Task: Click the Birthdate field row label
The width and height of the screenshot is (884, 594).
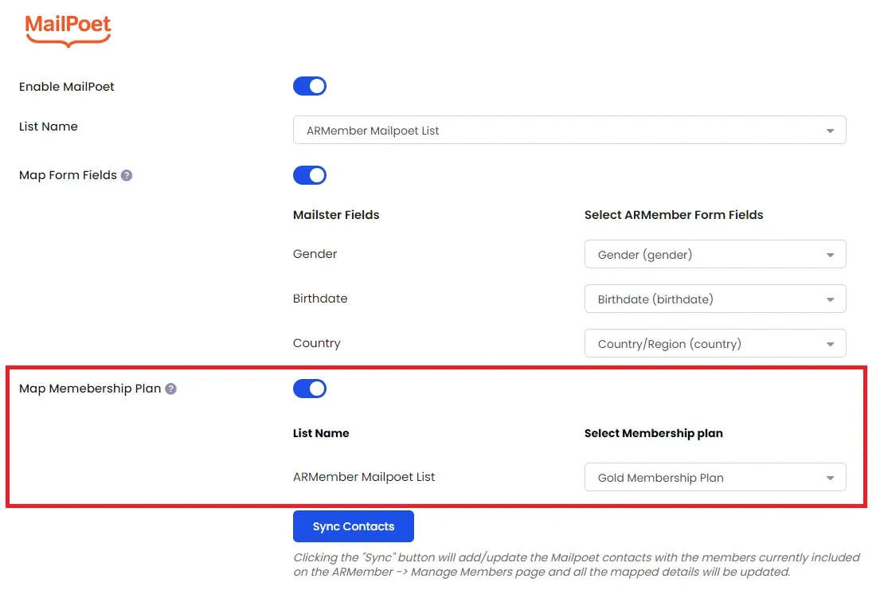Action: point(320,299)
